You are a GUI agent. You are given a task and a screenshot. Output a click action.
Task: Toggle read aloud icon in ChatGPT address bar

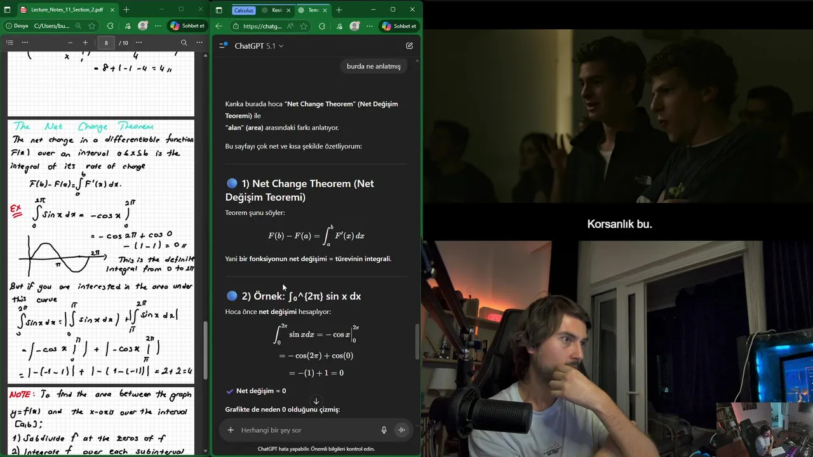tap(290, 26)
